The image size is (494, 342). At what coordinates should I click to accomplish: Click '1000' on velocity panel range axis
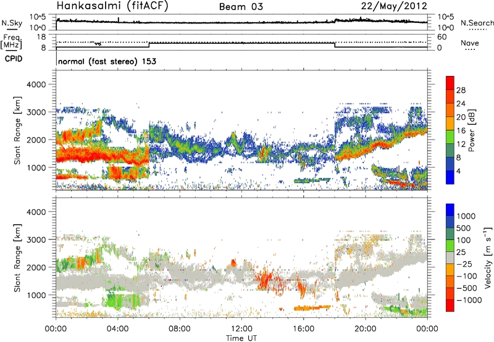tap(36, 295)
